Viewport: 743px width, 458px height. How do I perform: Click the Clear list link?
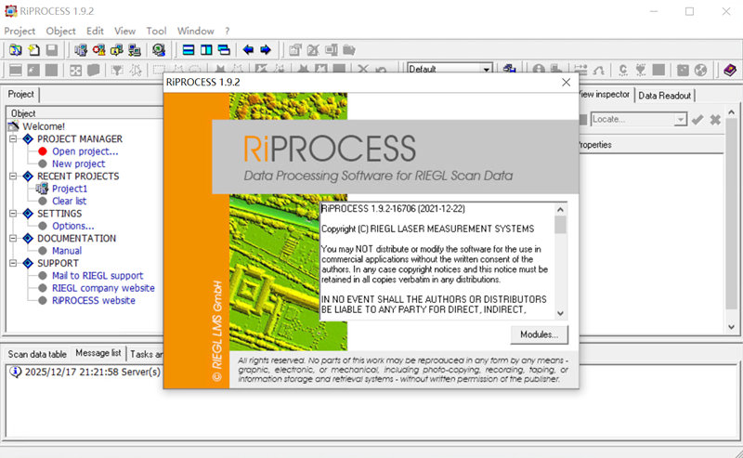click(x=69, y=201)
